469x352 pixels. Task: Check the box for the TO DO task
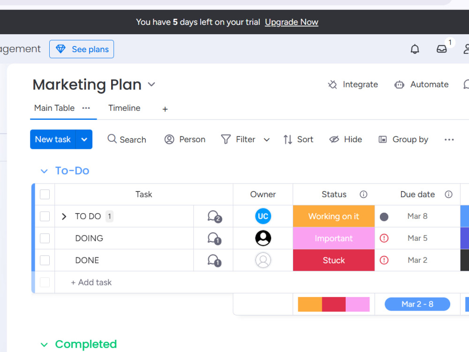(x=45, y=216)
